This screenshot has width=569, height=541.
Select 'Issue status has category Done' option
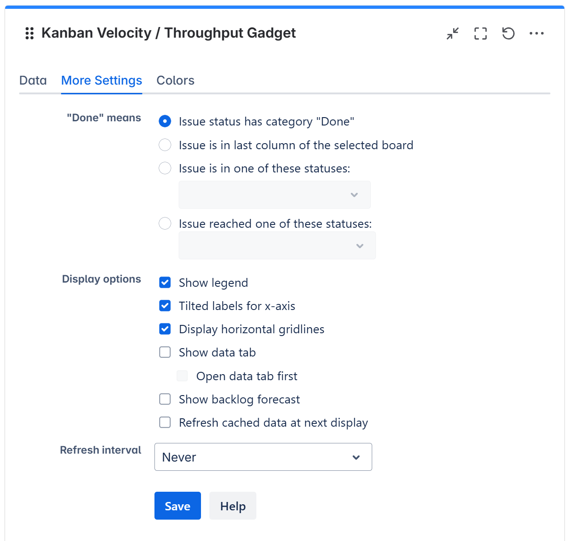165,121
